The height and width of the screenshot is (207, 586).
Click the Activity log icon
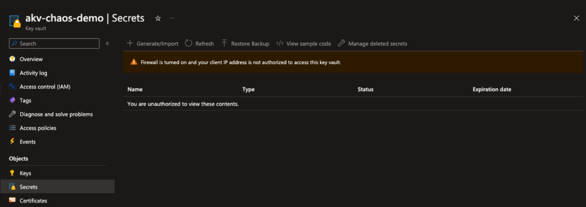coord(13,73)
